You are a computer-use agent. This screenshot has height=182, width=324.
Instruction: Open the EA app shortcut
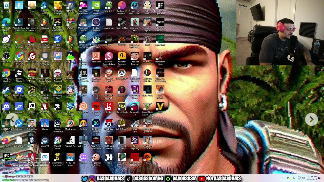(147, 158)
